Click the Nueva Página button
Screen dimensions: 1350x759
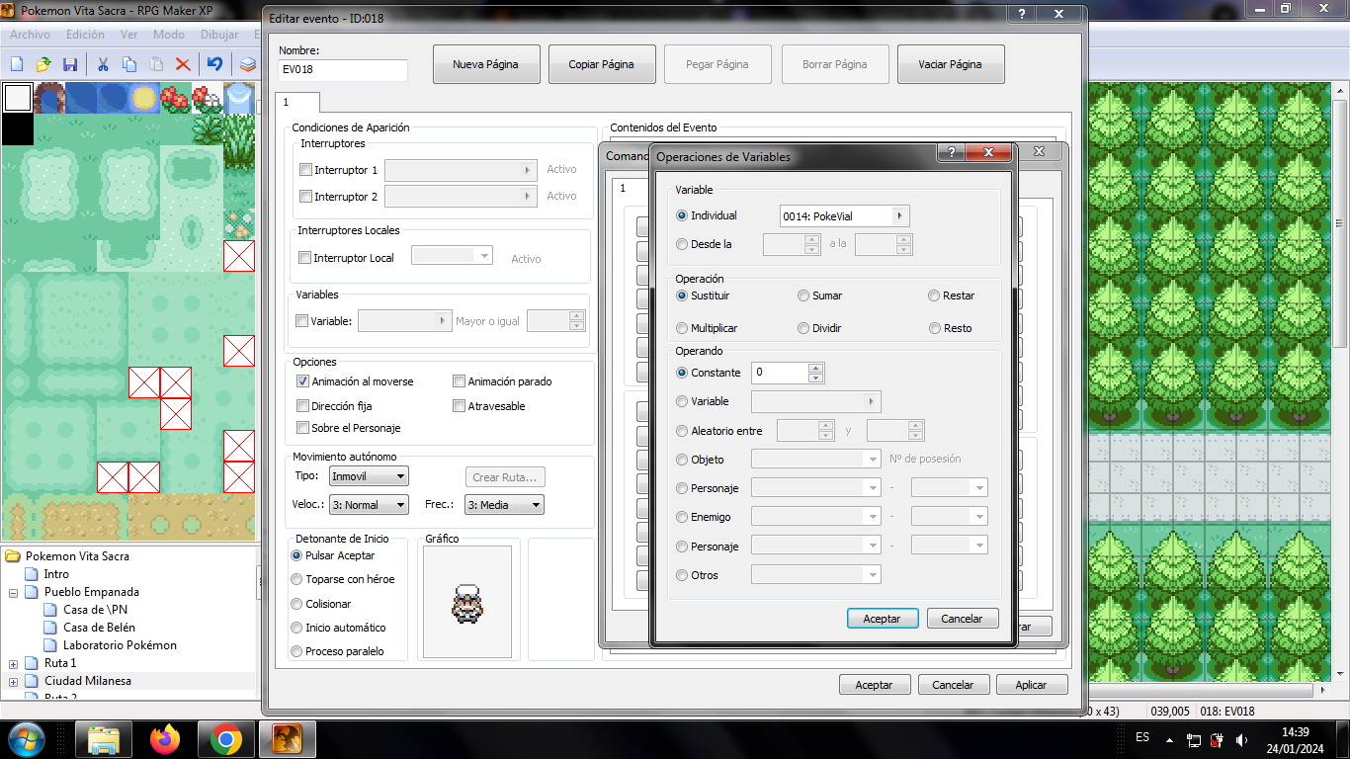[486, 64]
